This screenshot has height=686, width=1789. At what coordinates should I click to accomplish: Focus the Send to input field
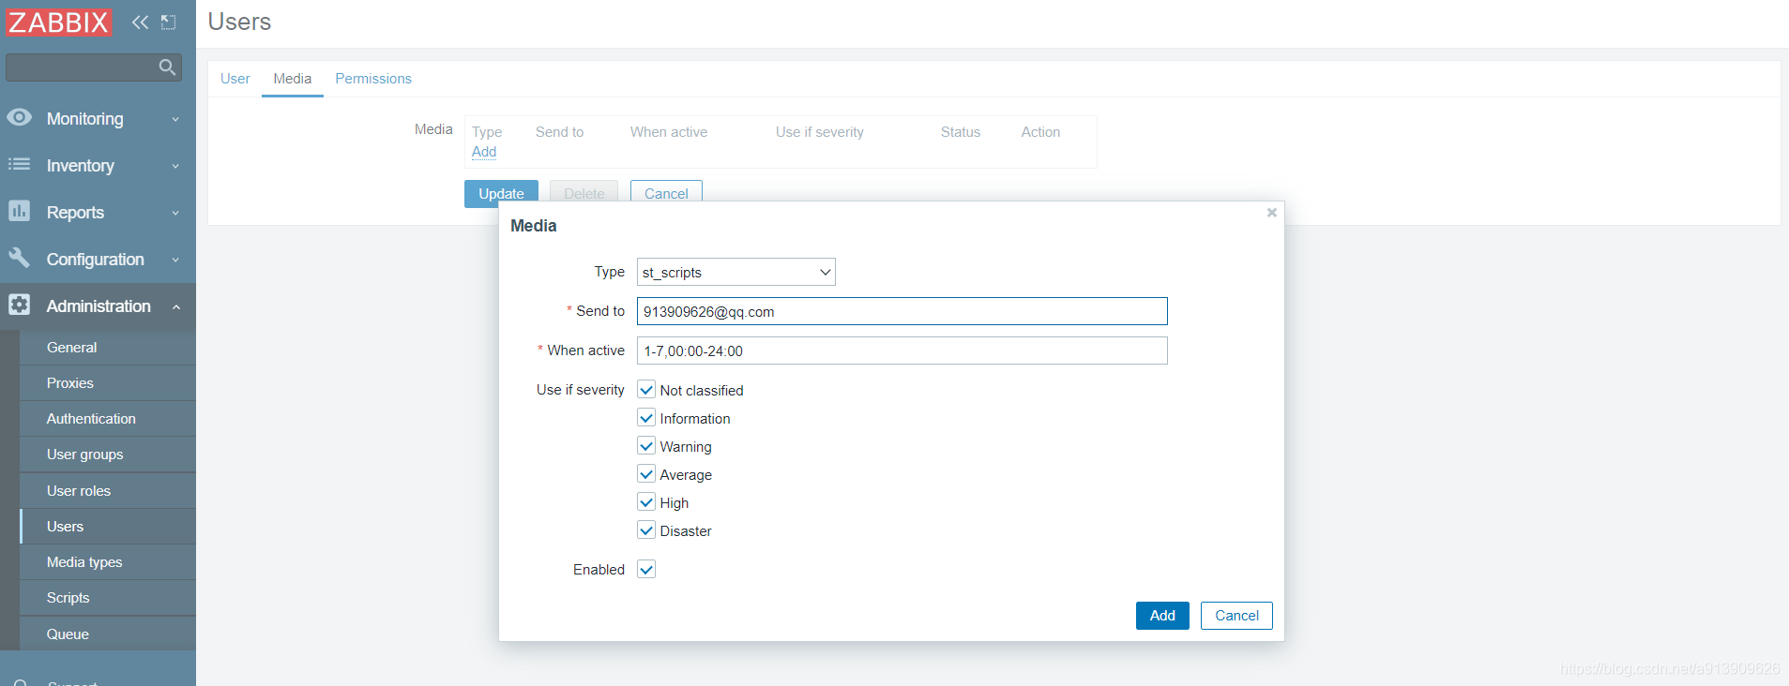902,311
